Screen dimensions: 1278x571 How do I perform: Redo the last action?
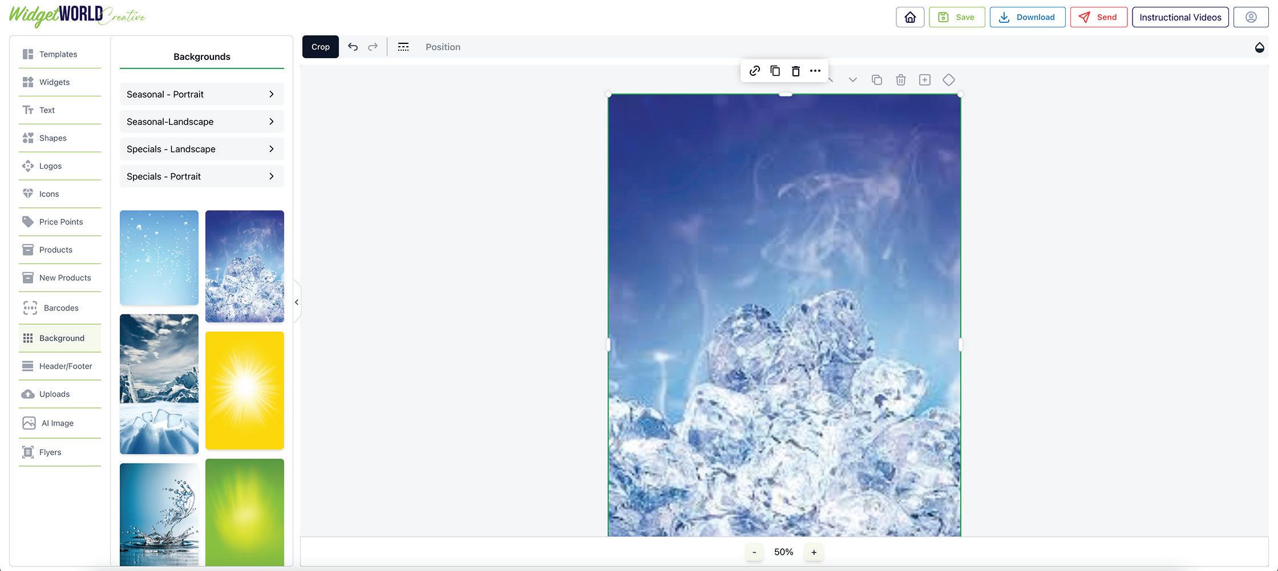pyautogui.click(x=373, y=47)
